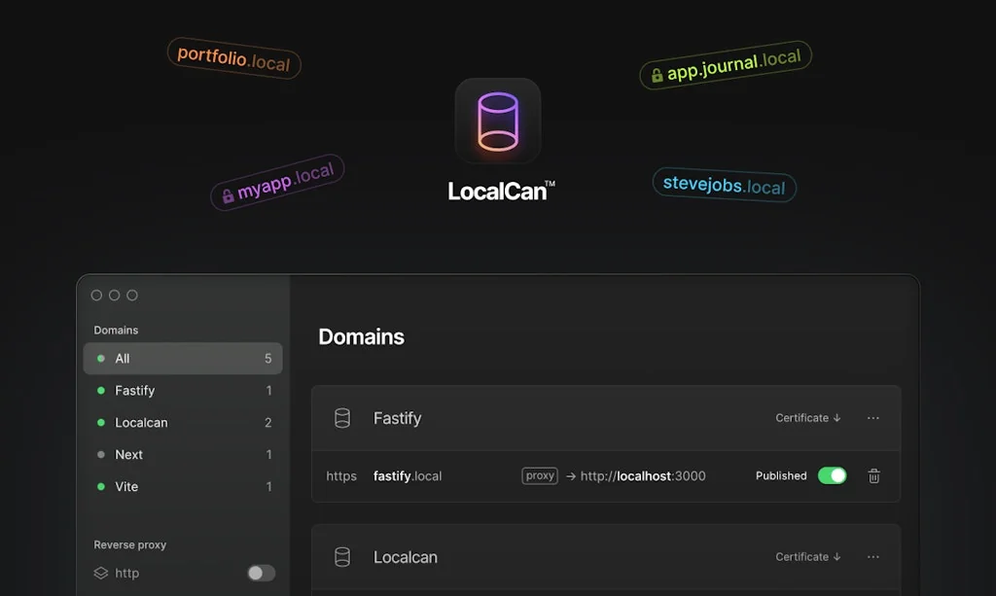This screenshot has width=996, height=596.
Task: Click the stack icon next to http
Action: coord(100,574)
